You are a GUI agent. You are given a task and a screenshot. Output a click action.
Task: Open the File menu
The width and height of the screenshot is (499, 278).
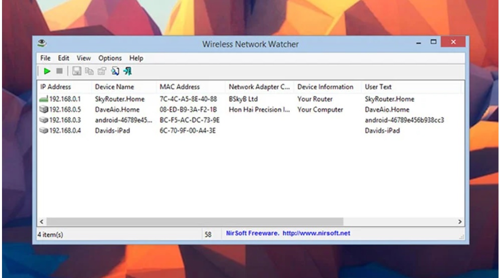46,58
